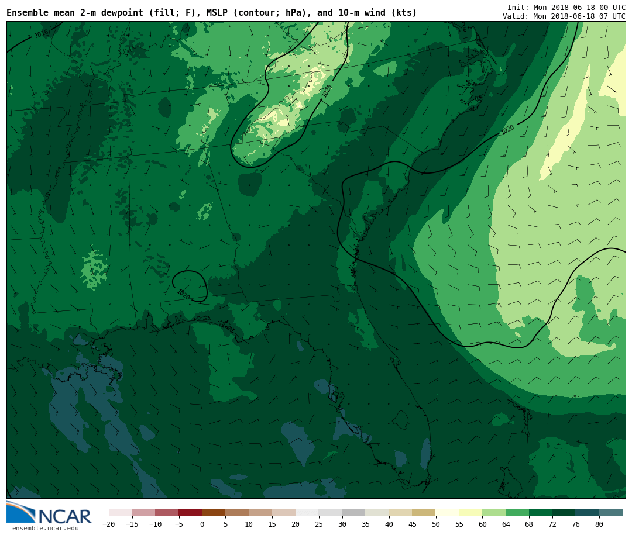Click the 1020 contour label in southern Alabama

coord(183,294)
